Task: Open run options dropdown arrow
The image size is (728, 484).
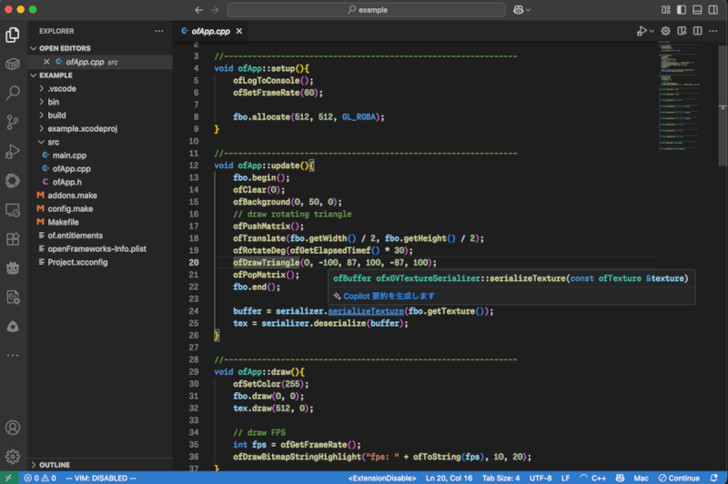Action: (x=652, y=31)
